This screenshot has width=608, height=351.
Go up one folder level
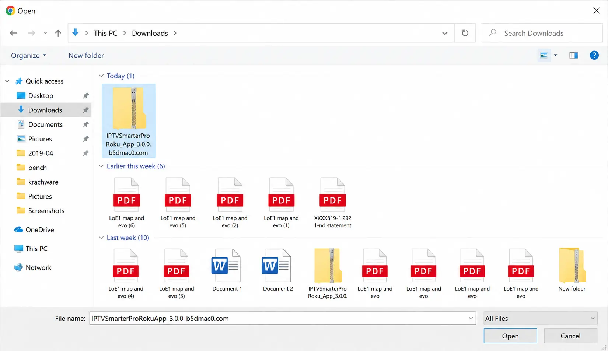point(58,33)
